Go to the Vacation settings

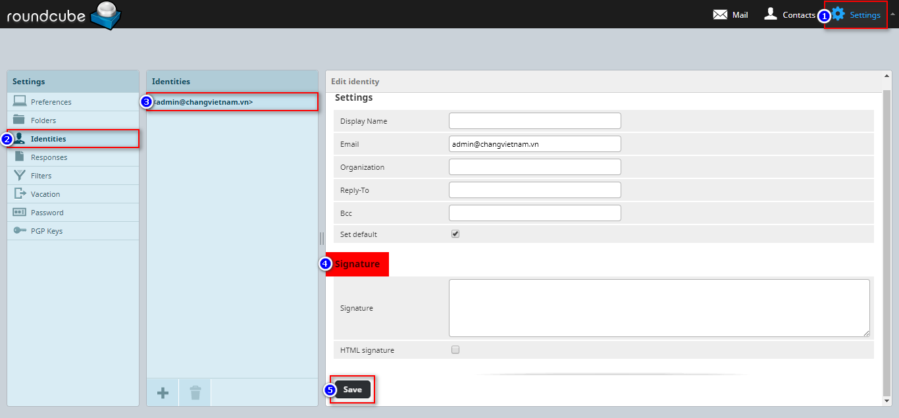tap(45, 194)
